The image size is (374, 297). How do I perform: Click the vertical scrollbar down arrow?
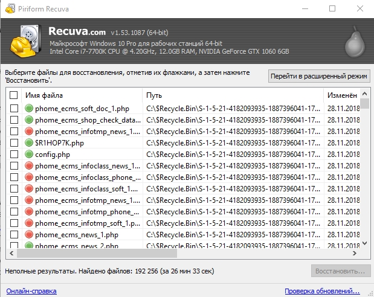(366, 243)
